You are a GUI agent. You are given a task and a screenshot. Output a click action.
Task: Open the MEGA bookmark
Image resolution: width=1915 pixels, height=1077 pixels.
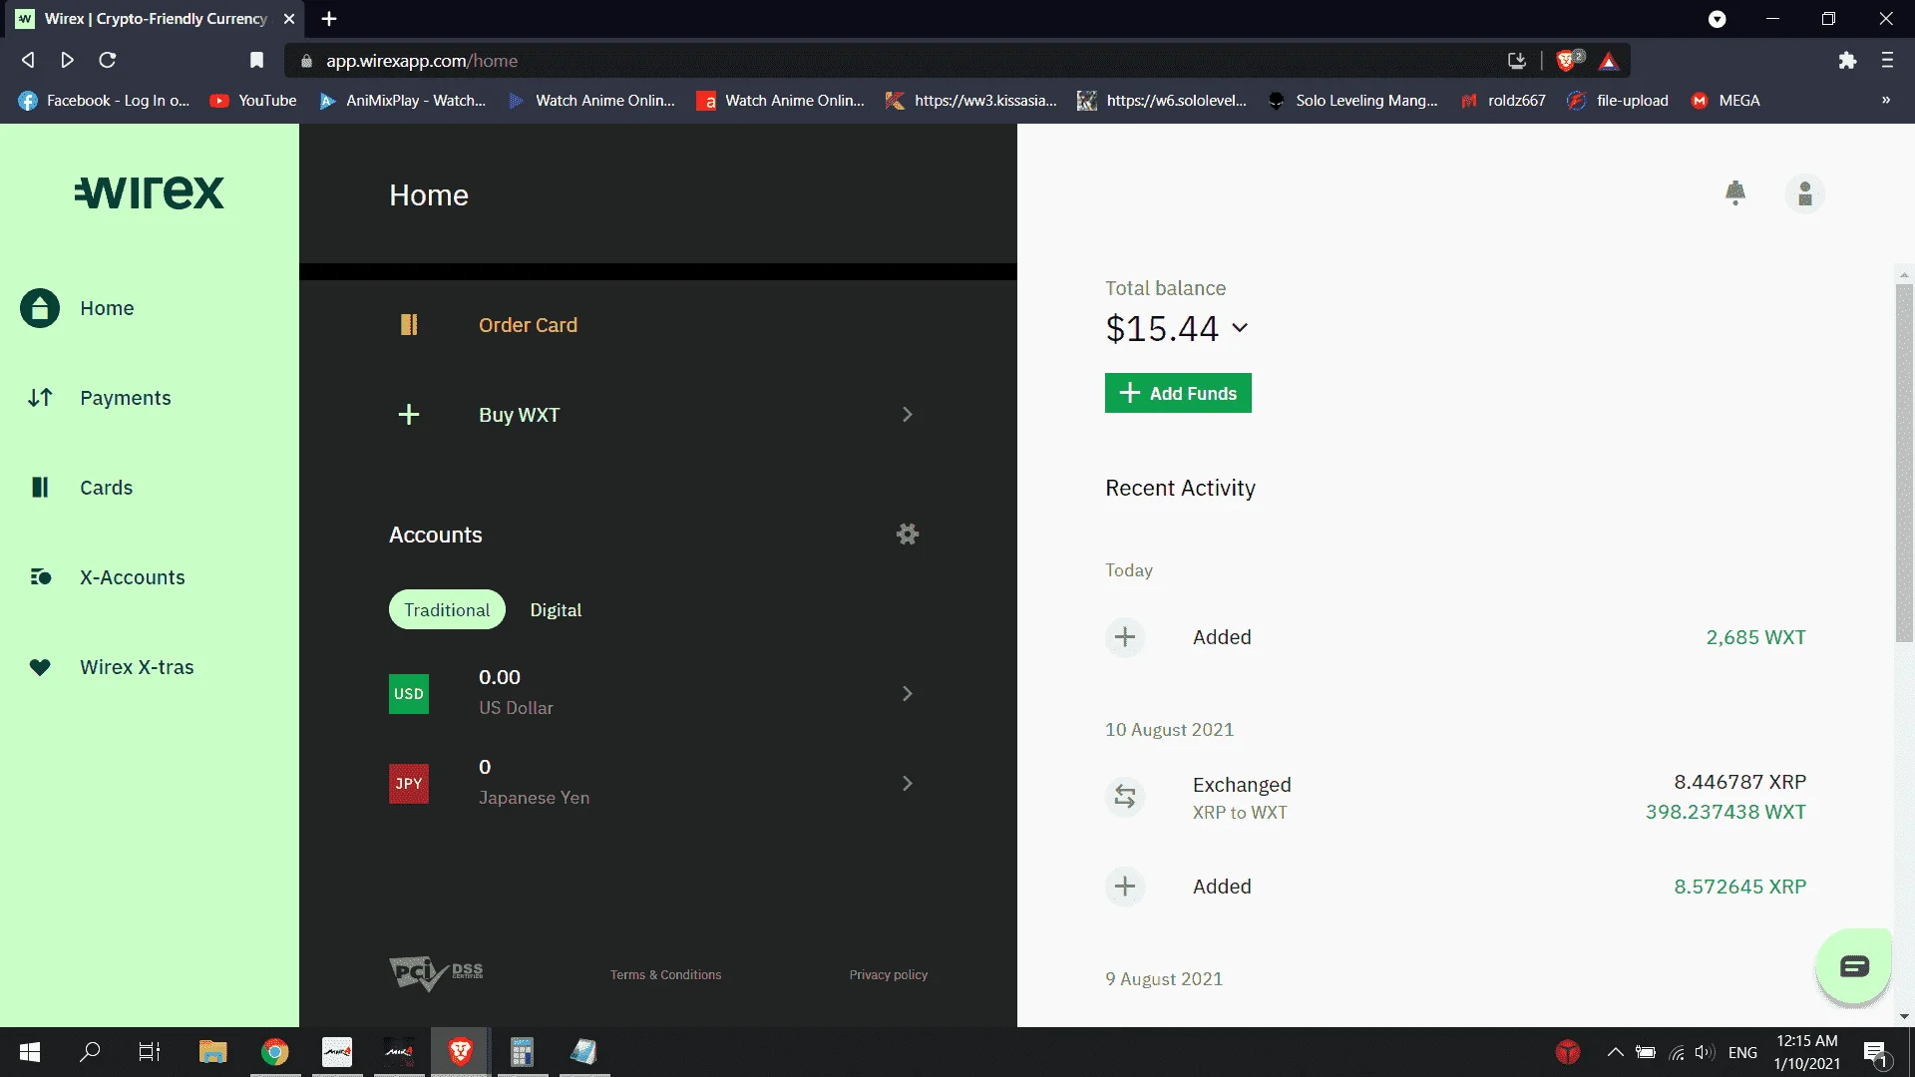[1725, 101]
